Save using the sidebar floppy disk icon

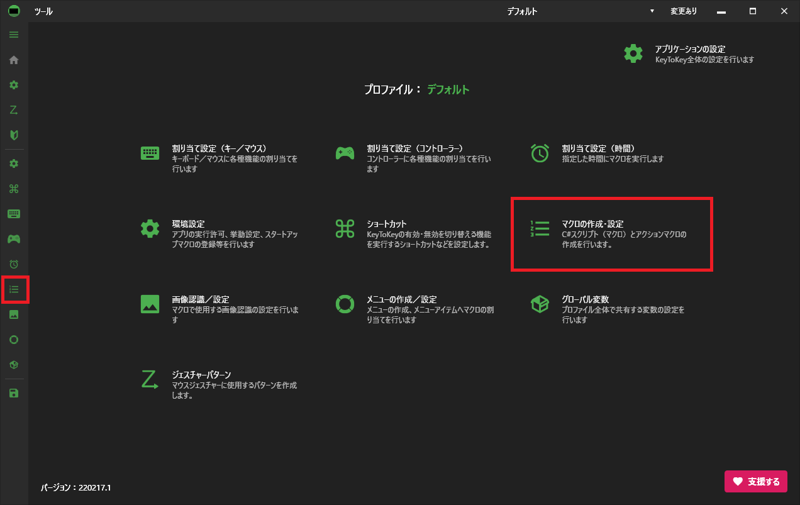point(14,393)
